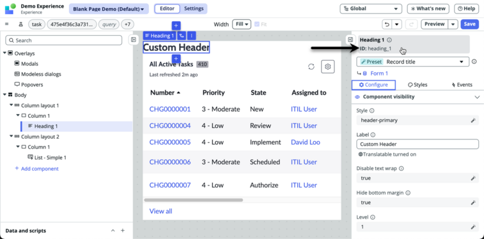Click the David Loo link
This screenshot has height=239, width=484.
pyautogui.click(x=305, y=142)
